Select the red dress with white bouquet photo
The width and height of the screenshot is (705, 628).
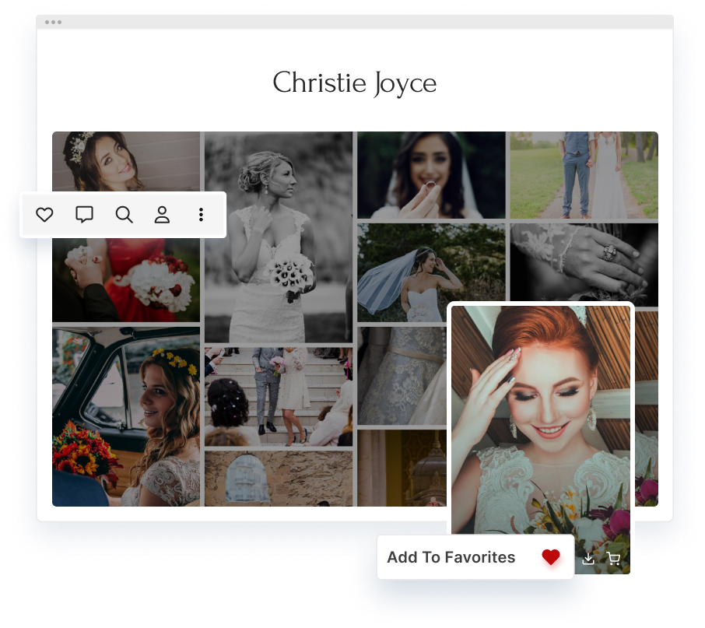pos(125,282)
